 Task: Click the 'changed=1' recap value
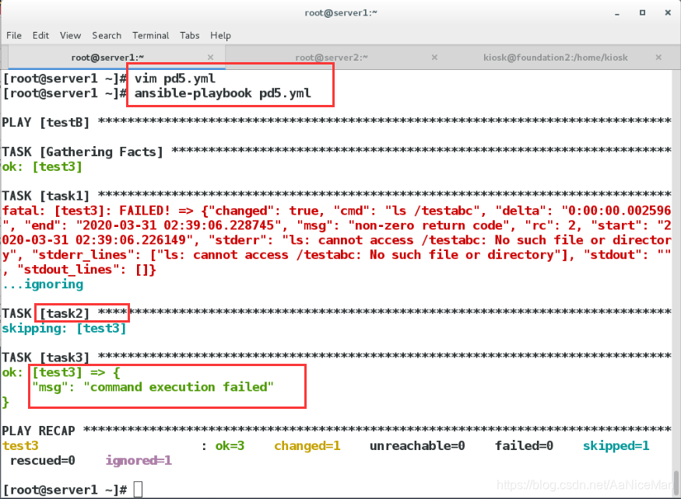tap(307, 445)
